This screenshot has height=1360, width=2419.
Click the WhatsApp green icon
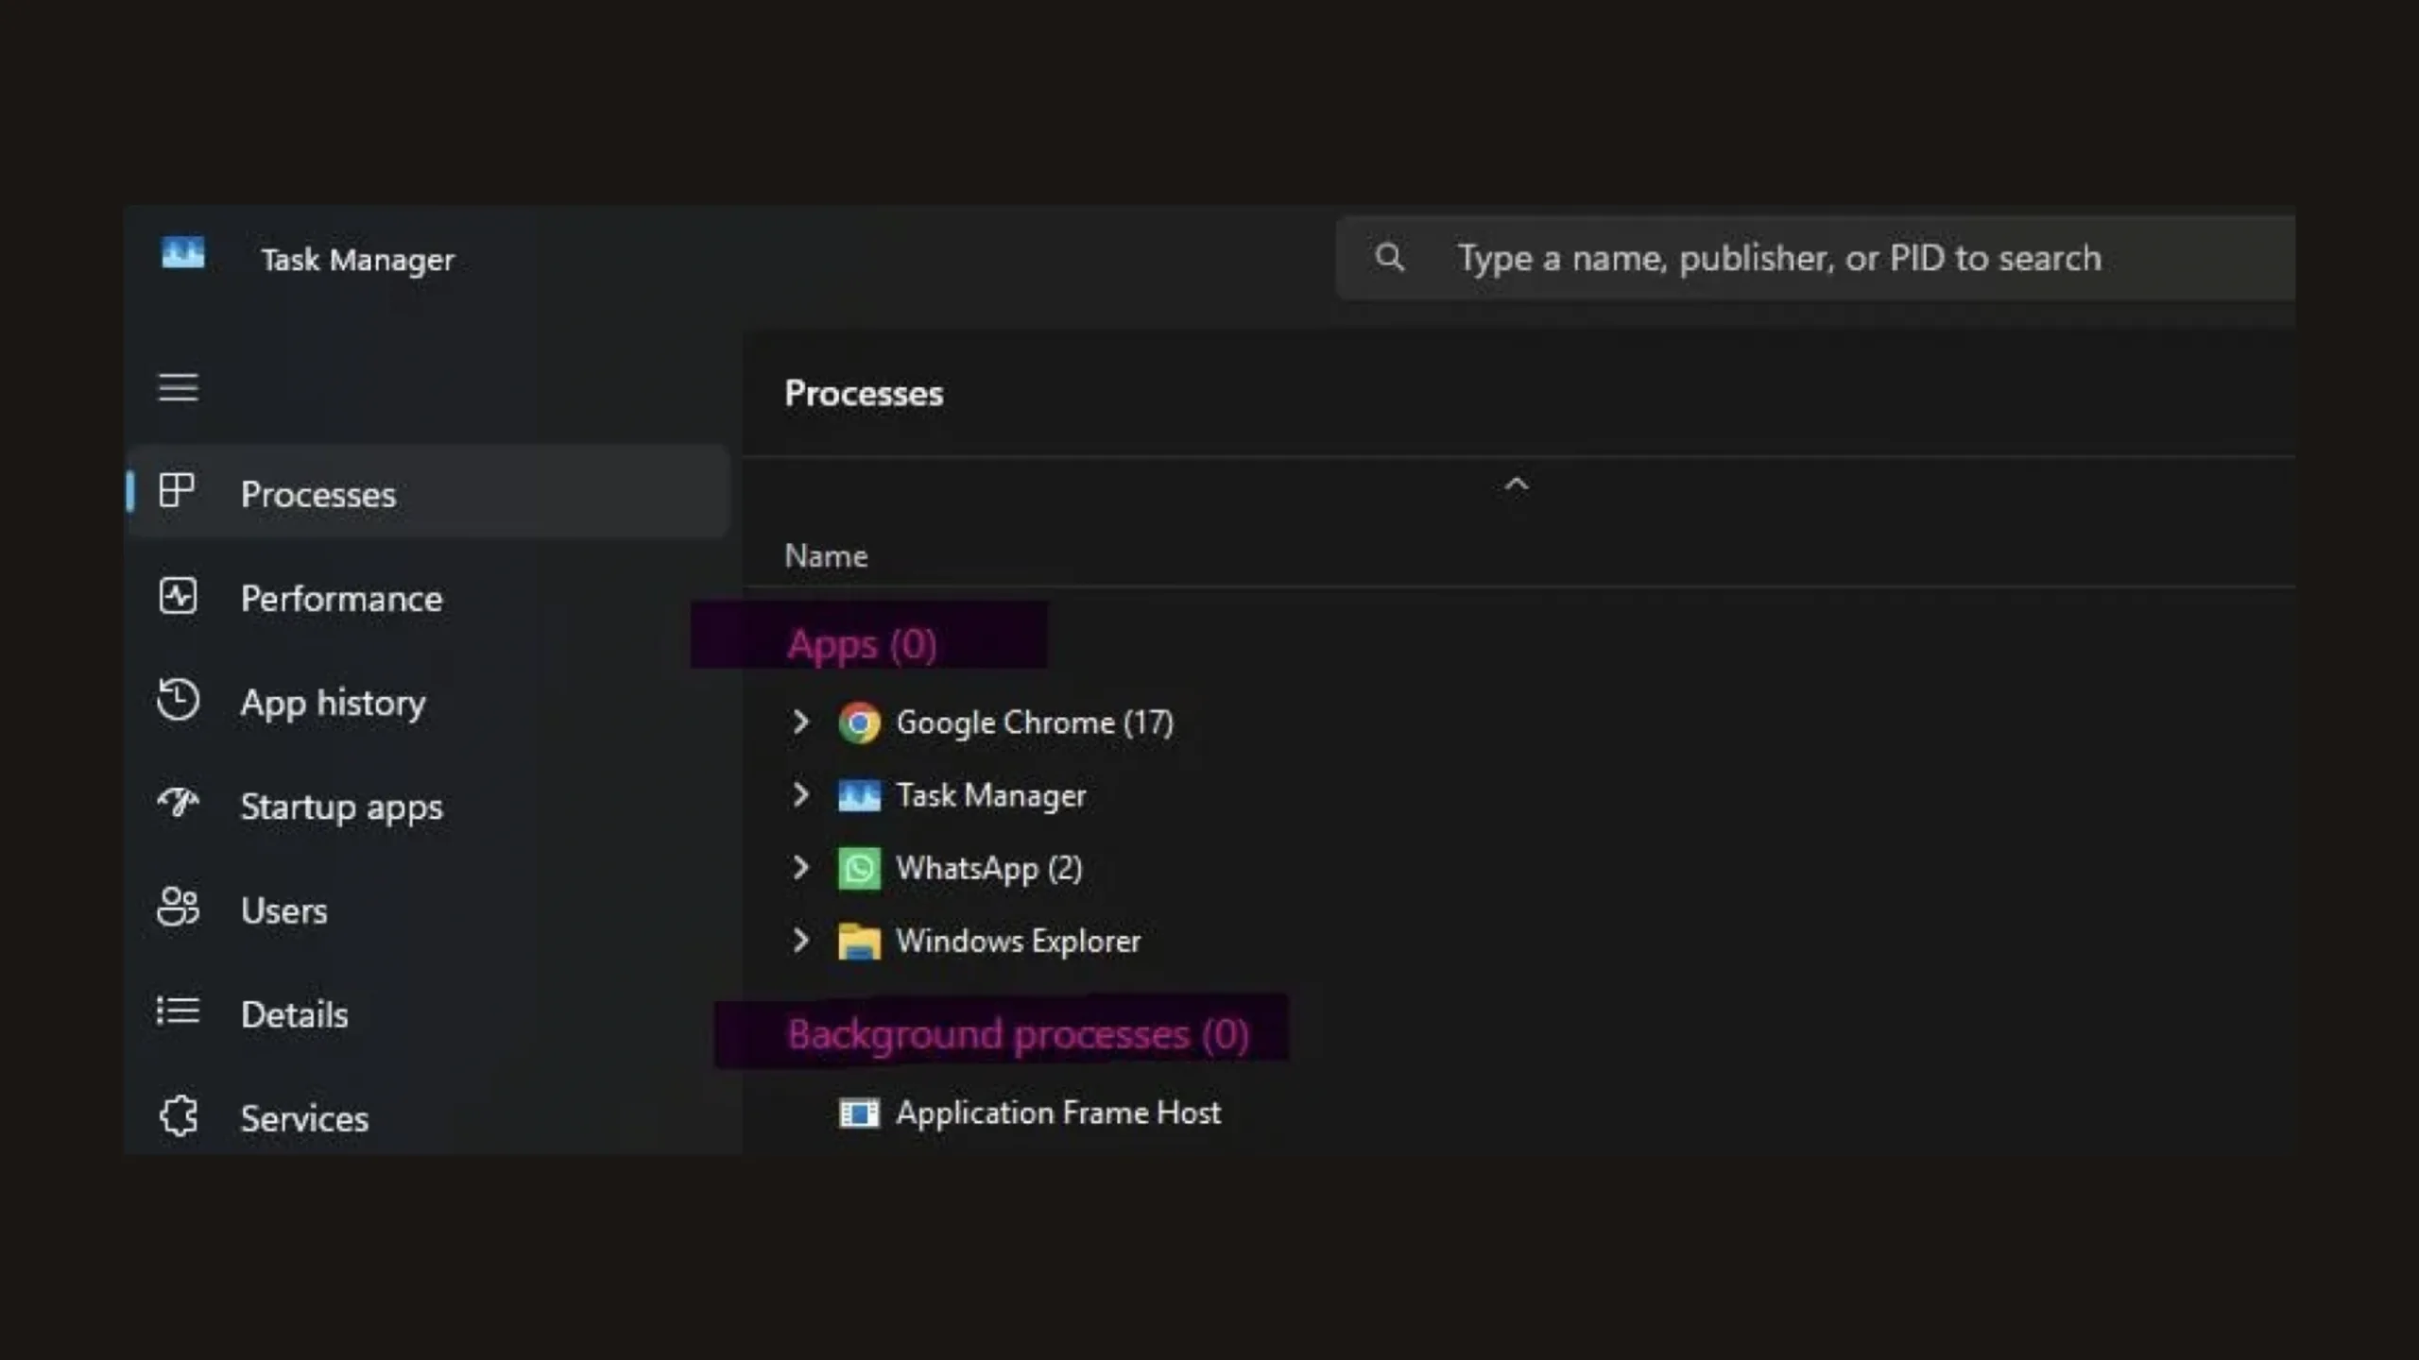point(859,869)
